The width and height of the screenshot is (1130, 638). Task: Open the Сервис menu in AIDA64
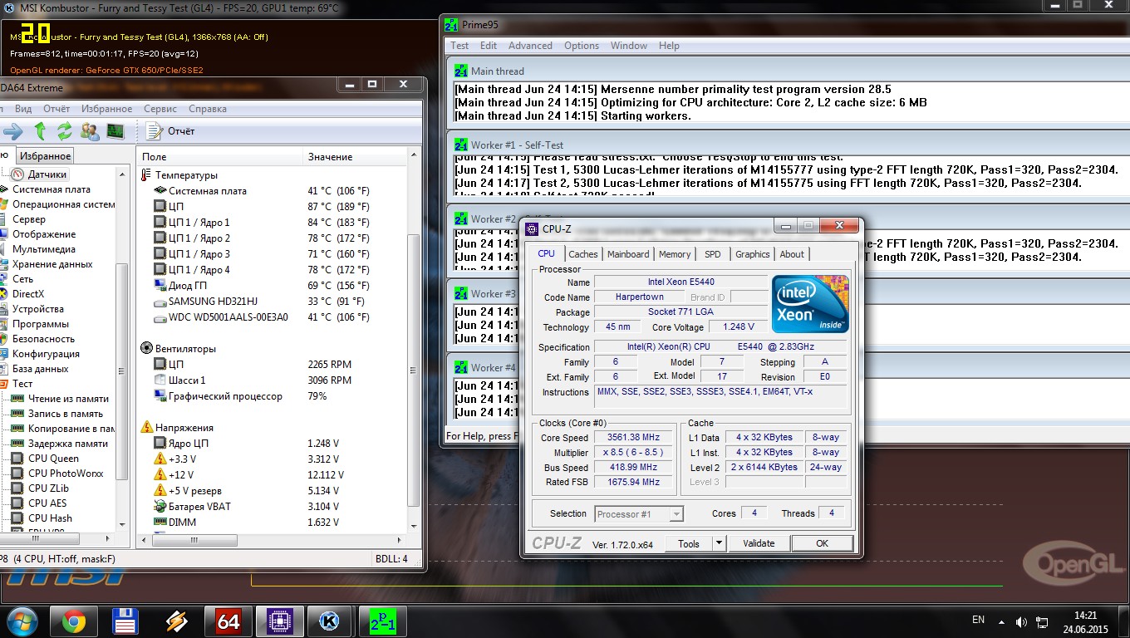coord(160,109)
